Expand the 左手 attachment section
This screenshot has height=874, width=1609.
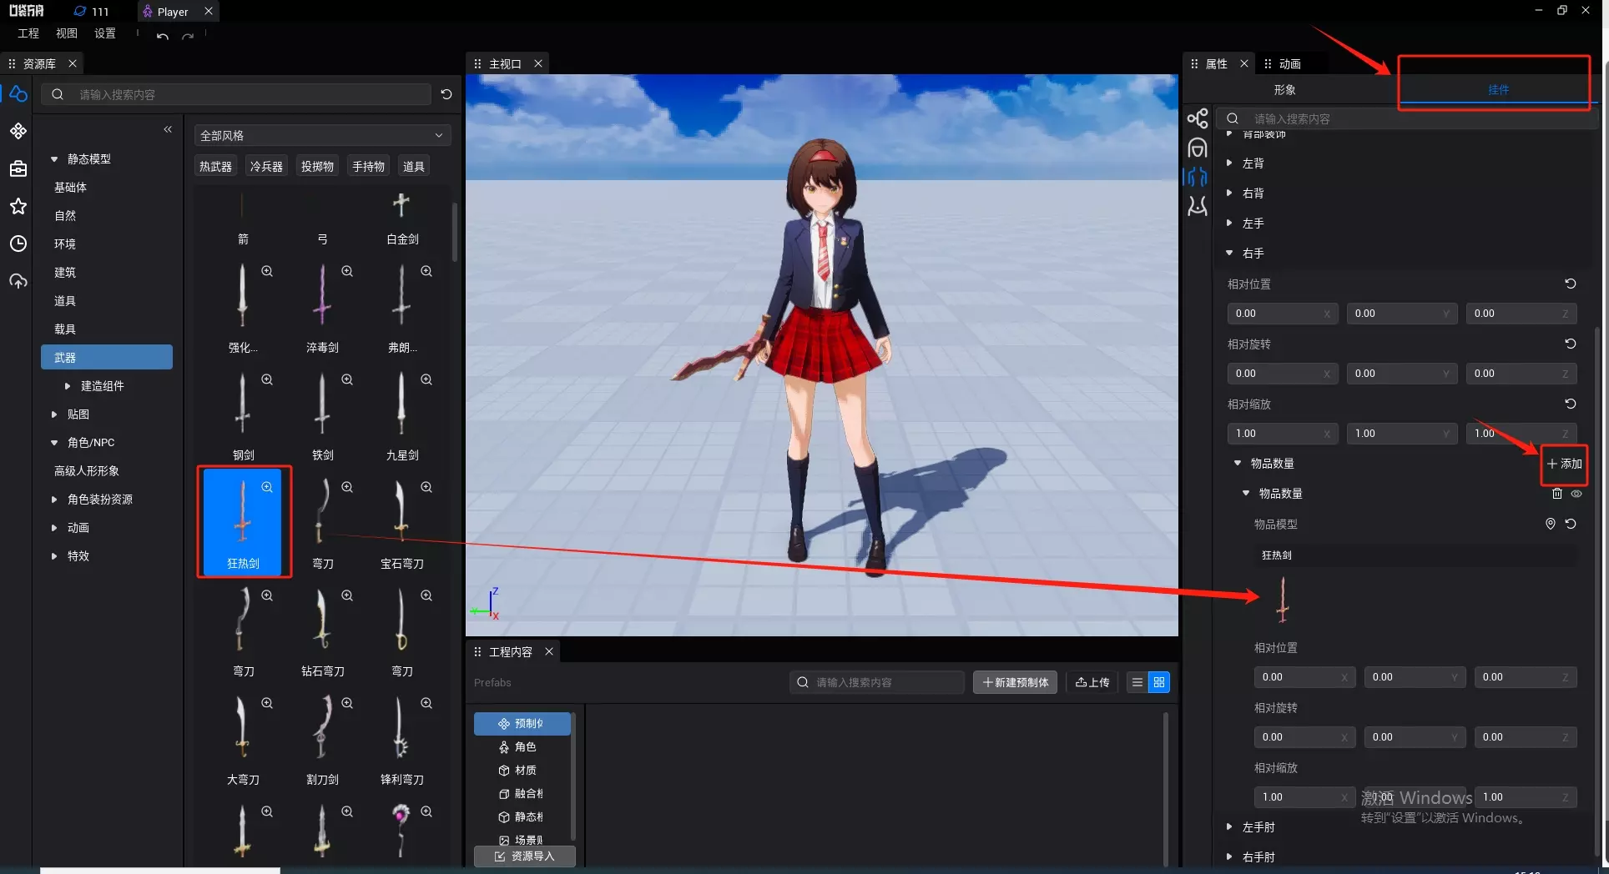[x=1229, y=223]
